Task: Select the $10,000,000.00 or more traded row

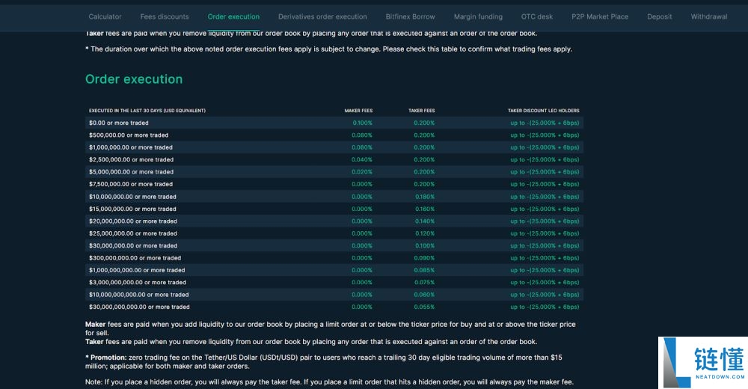Action: click(334, 197)
